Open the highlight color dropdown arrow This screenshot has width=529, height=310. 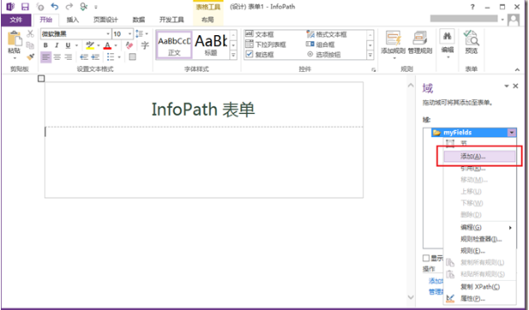coord(98,45)
